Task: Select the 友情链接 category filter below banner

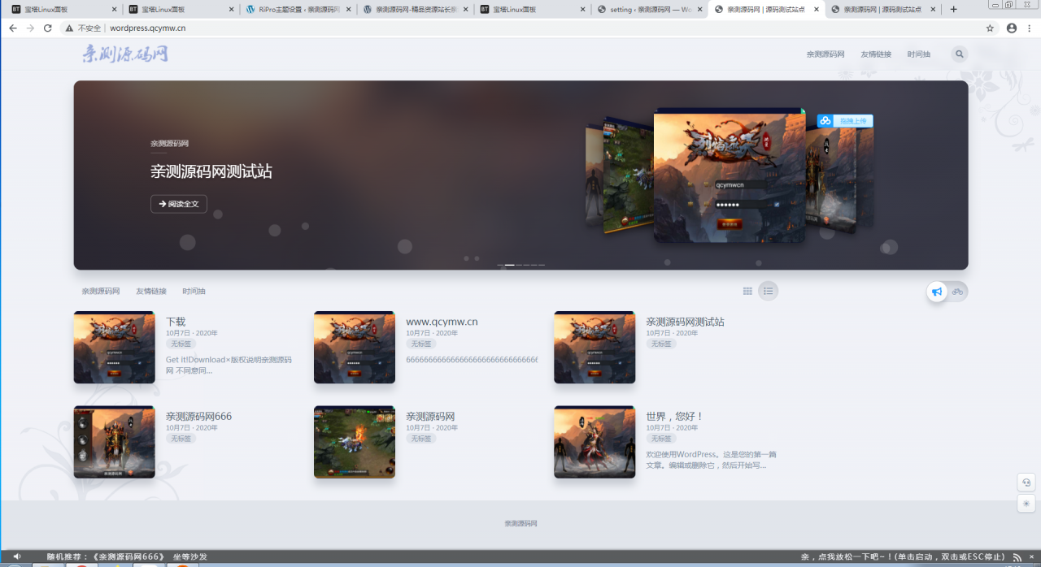Action: coord(151,291)
